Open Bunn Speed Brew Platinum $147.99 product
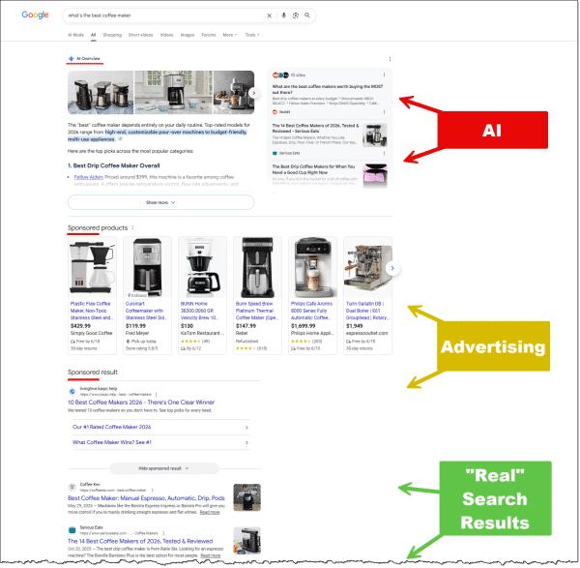580x568 pixels. (257, 295)
